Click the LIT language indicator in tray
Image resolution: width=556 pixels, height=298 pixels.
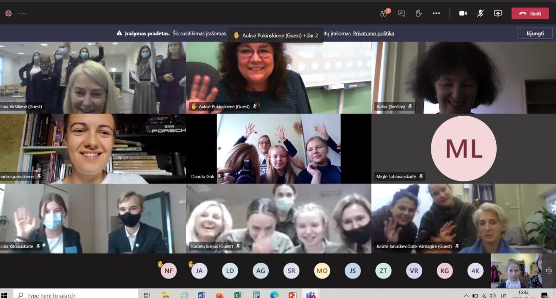(503, 295)
